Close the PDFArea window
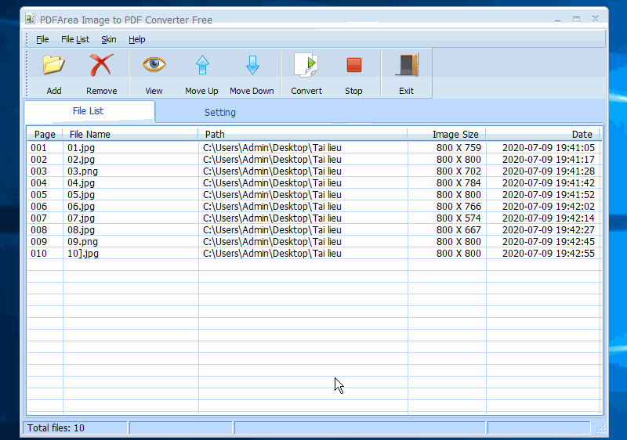The image size is (627, 440). pyautogui.click(x=595, y=19)
